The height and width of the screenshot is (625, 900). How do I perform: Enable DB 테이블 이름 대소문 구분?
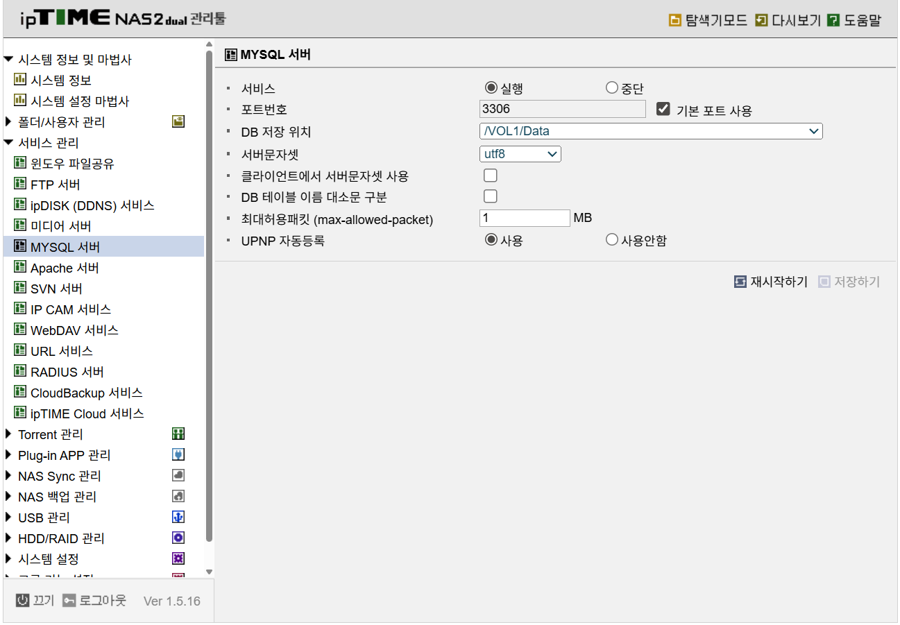pos(491,196)
